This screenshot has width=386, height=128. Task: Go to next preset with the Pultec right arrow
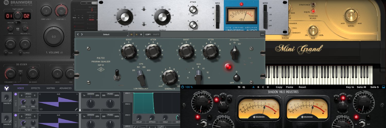click(x=82, y=34)
